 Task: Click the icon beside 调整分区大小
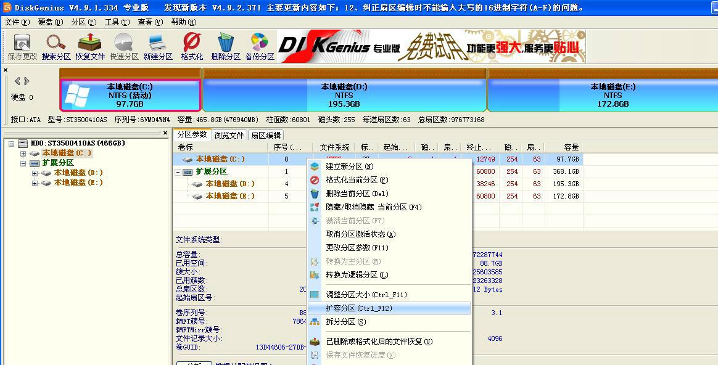coord(315,295)
